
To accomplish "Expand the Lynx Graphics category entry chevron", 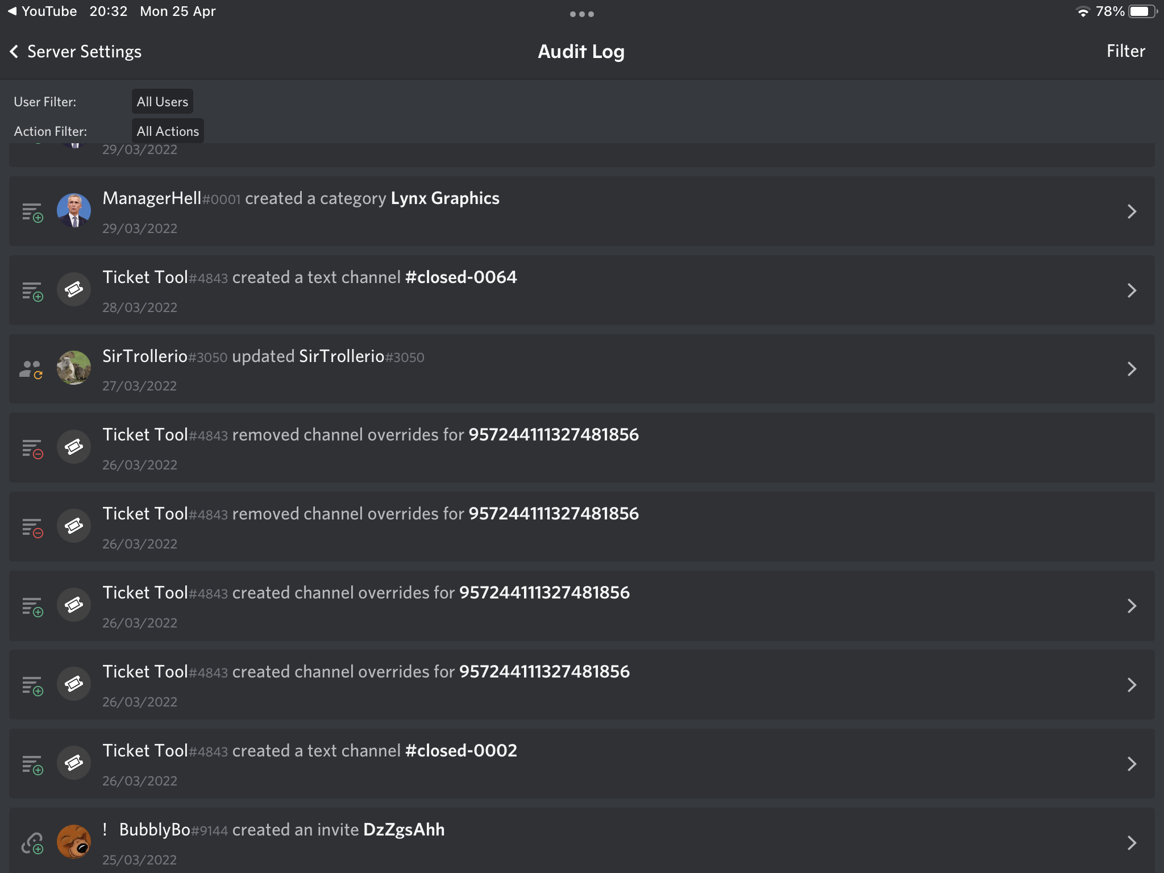I will [1132, 211].
